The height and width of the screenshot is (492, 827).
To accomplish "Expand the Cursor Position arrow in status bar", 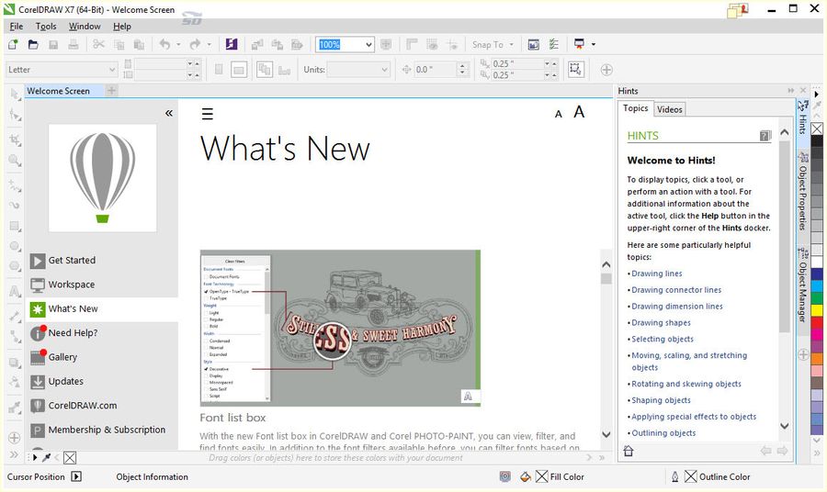I will click(x=76, y=476).
